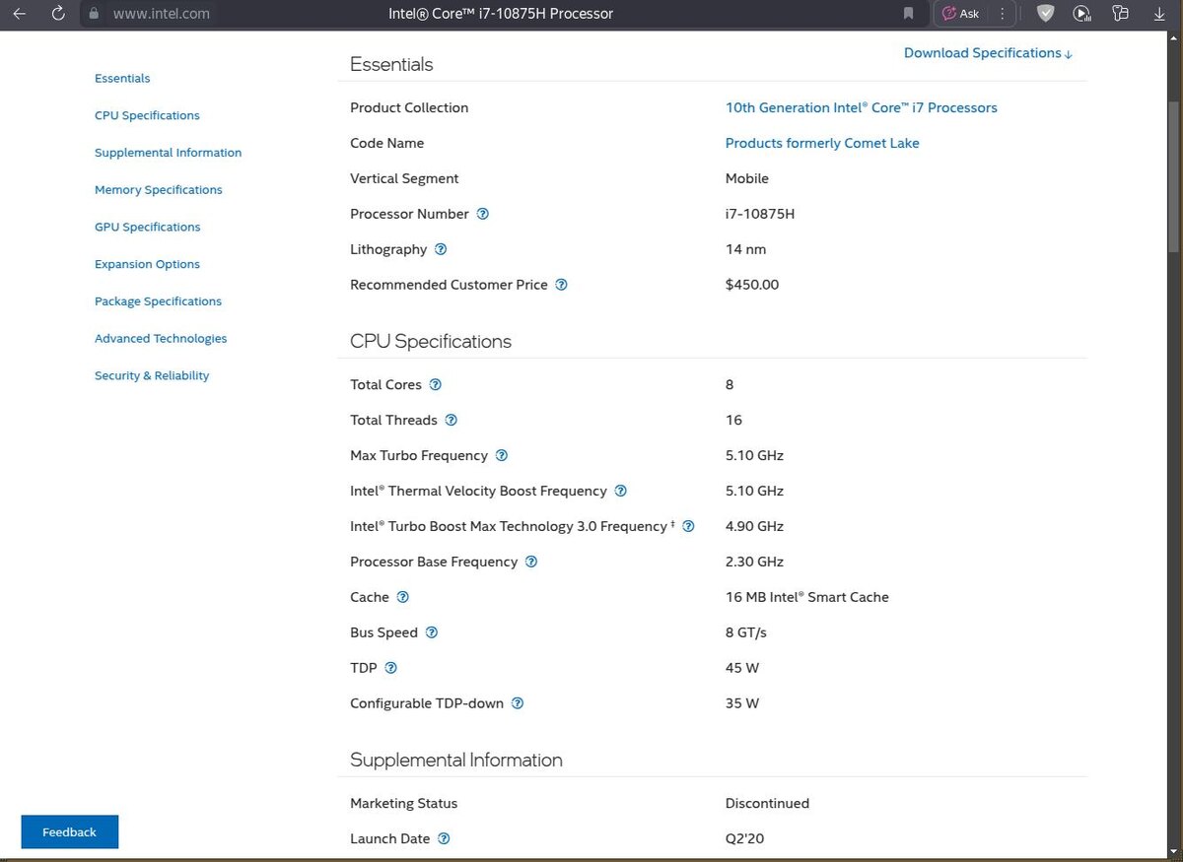Open the shield protection icon
The height and width of the screenshot is (862, 1183).
coord(1045,14)
